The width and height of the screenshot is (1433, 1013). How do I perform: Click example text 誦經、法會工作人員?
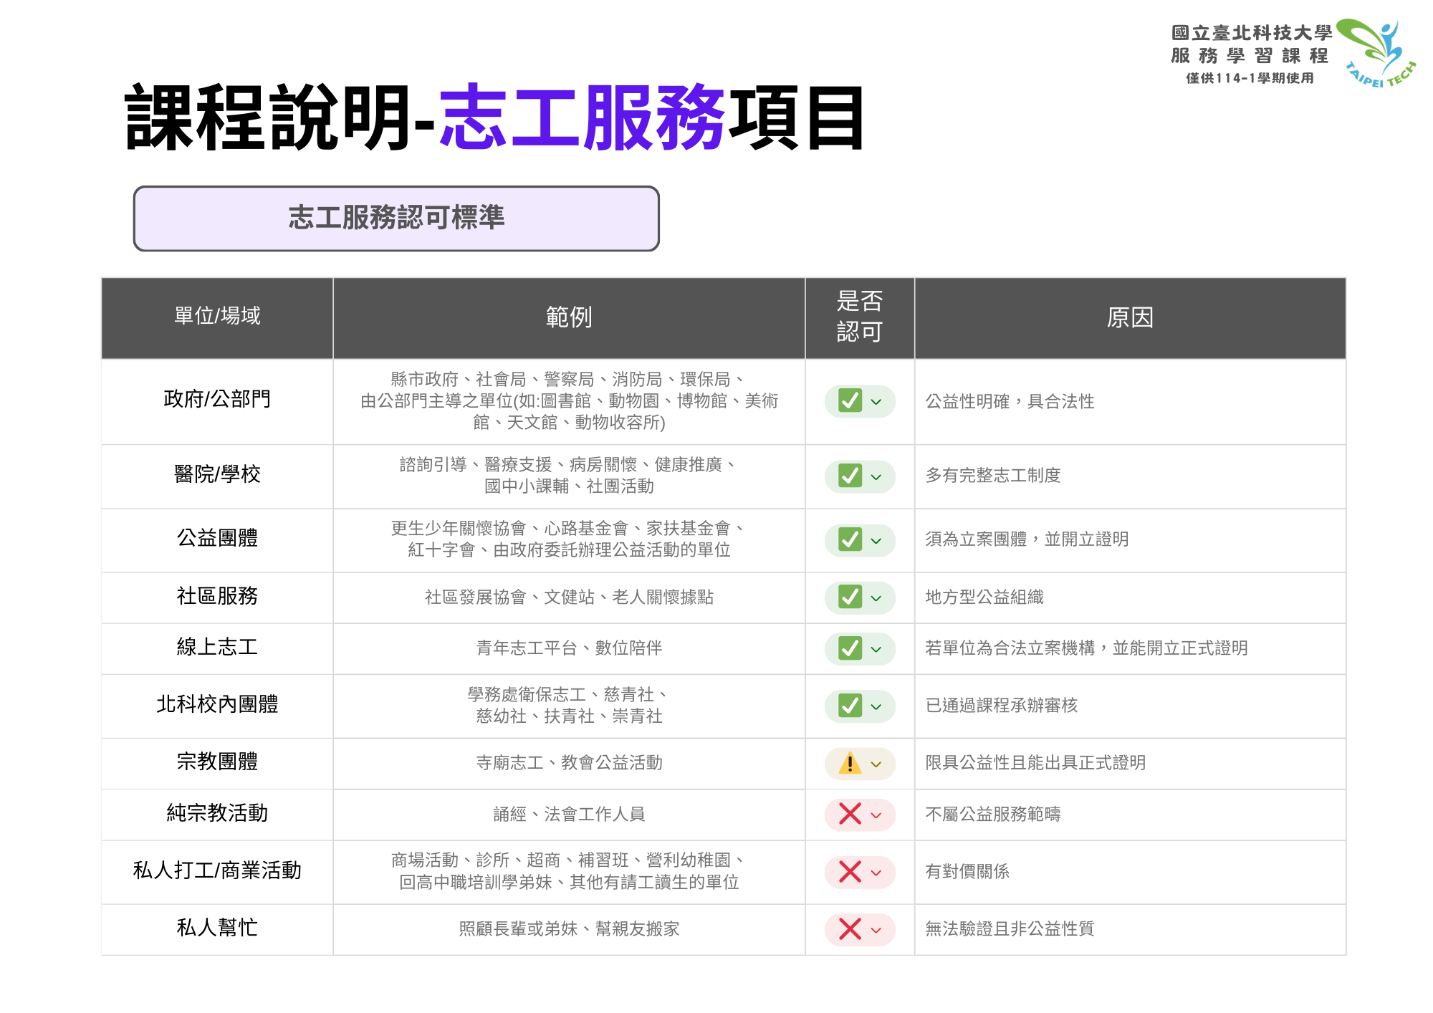(x=569, y=815)
